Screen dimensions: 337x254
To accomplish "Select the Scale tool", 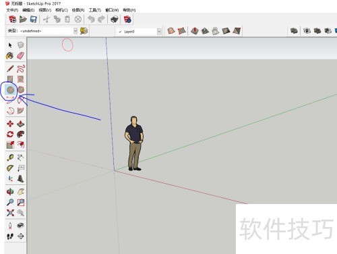I will click(10, 145).
